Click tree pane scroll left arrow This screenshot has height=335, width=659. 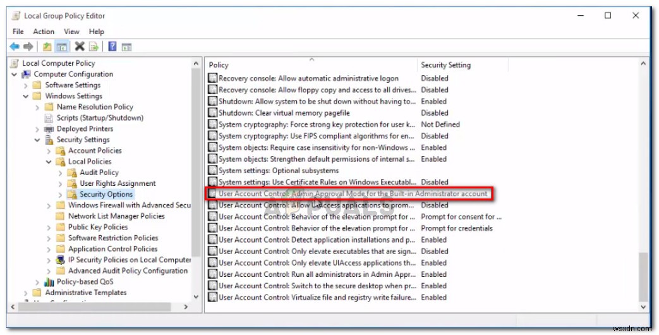point(13,307)
